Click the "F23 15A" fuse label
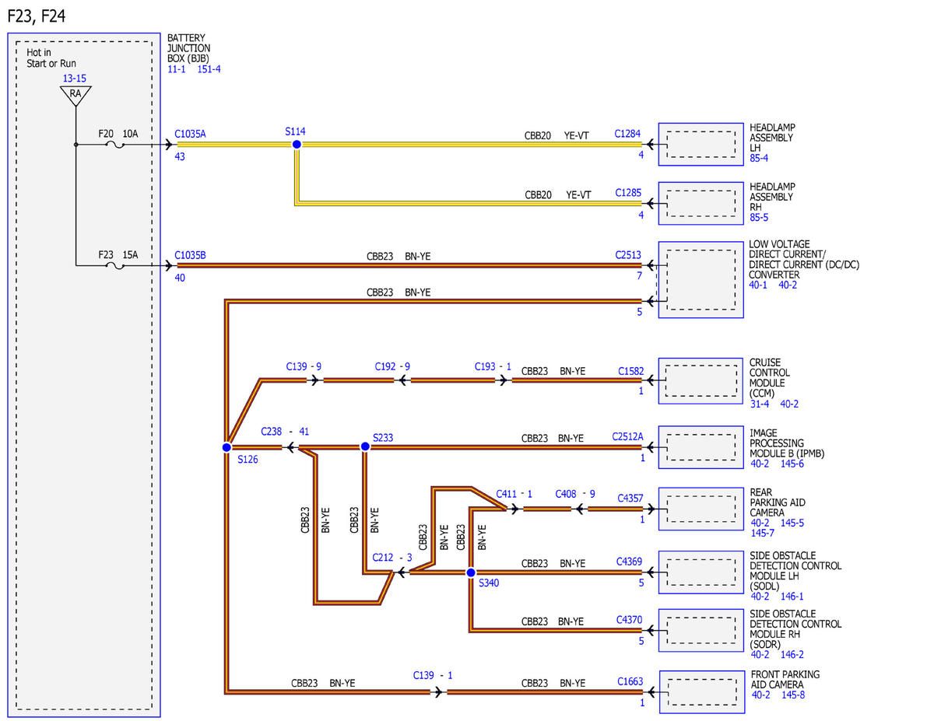 [118, 254]
